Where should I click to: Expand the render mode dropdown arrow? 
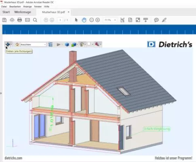pos(77,45)
